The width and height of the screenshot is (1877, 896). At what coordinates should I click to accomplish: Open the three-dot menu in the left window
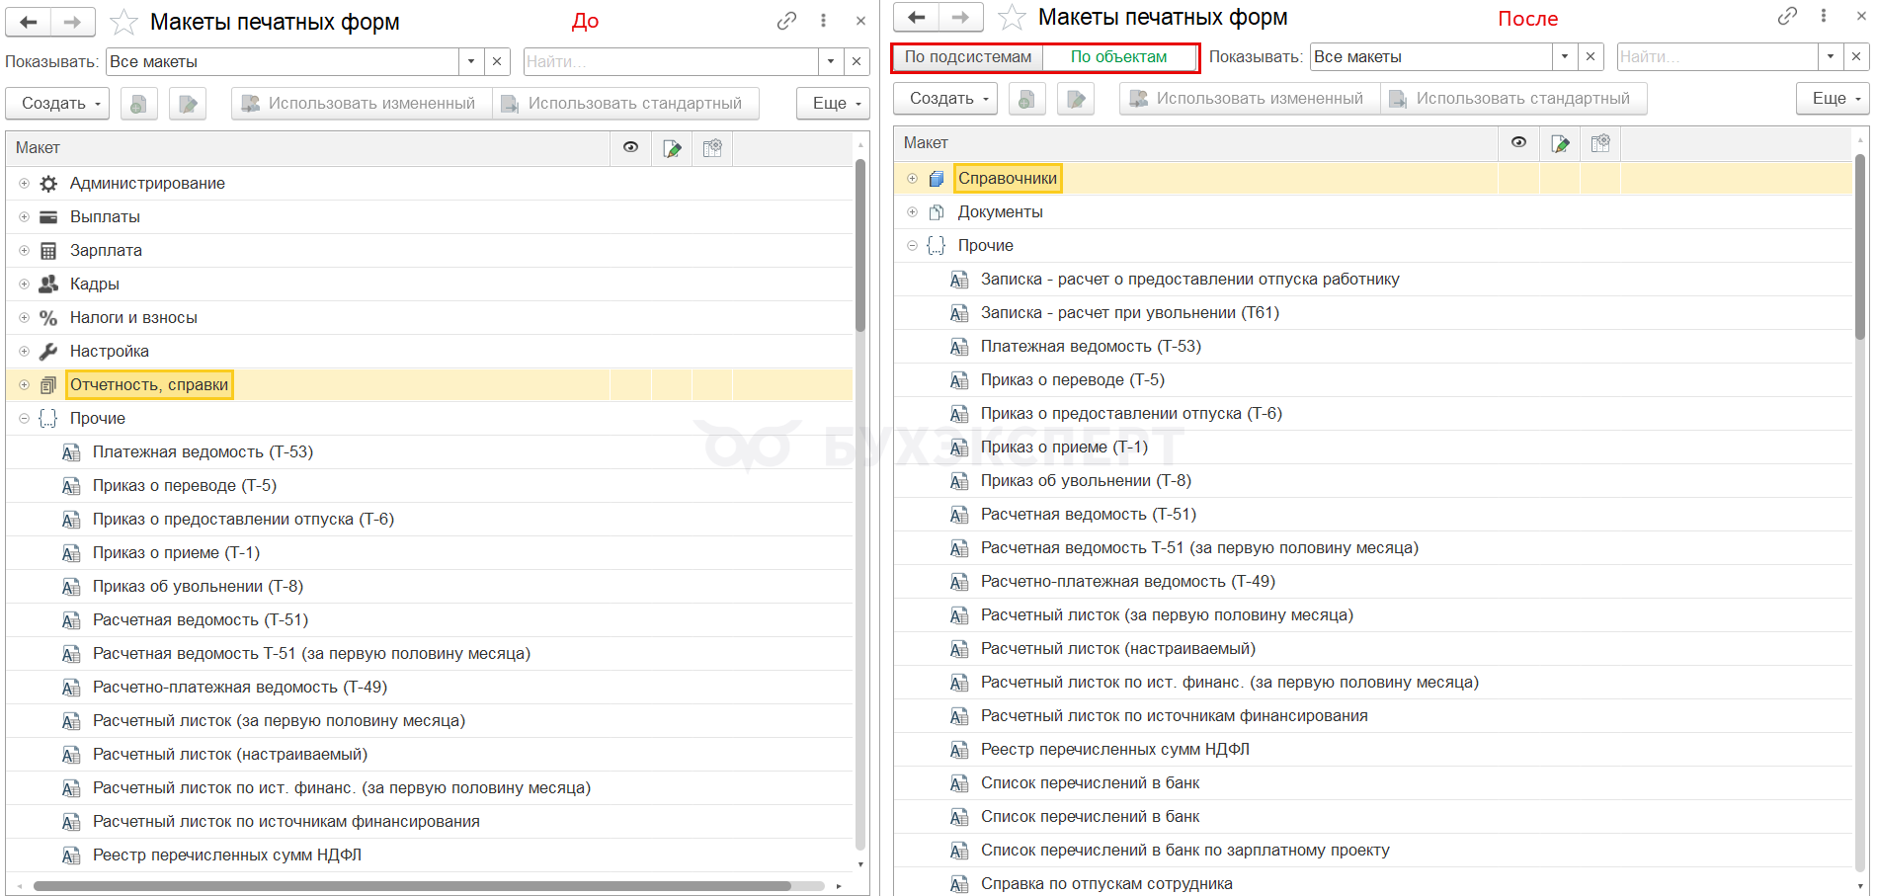point(823,21)
